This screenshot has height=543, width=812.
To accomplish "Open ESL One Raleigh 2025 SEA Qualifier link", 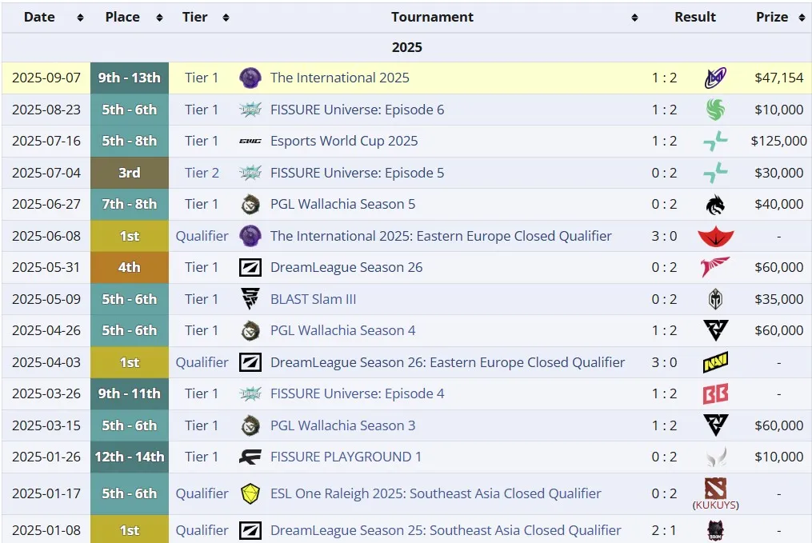I will tap(435, 494).
